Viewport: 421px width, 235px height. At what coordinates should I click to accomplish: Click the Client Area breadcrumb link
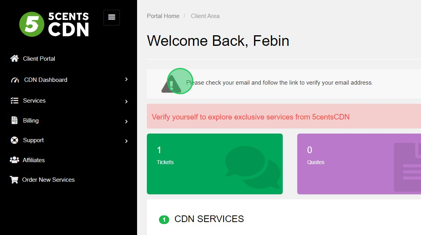tap(205, 16)
